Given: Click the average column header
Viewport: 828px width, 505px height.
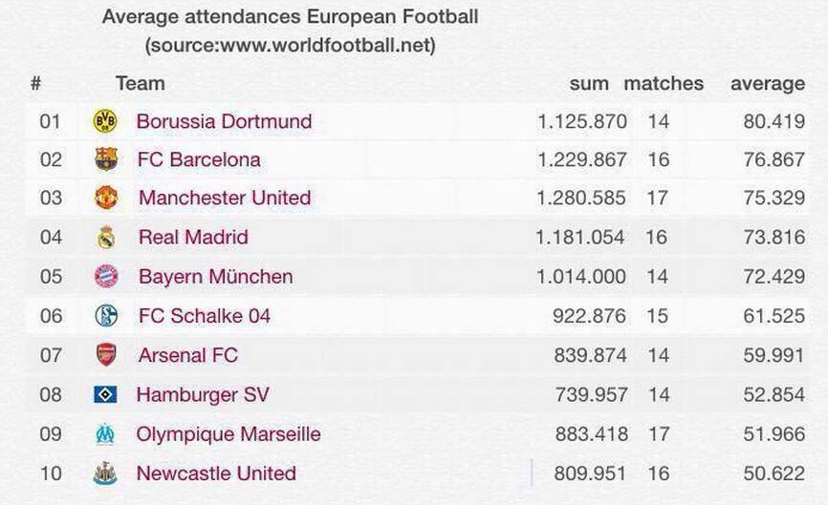Looking at the screenshot, I should point(768,83).
